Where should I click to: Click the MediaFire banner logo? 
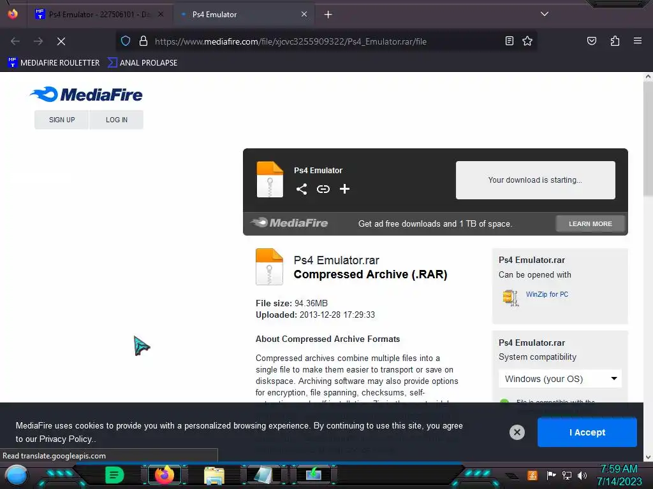(290, 223)
